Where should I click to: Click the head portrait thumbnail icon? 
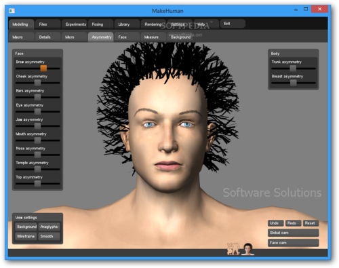(248, 249)
